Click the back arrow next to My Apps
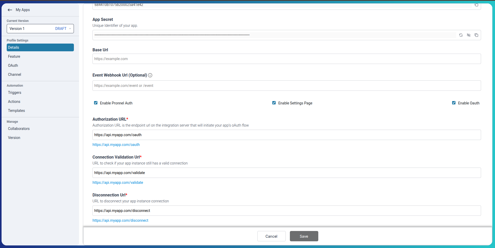Viewport: 495px width, 248px height. tap(10, 10)
